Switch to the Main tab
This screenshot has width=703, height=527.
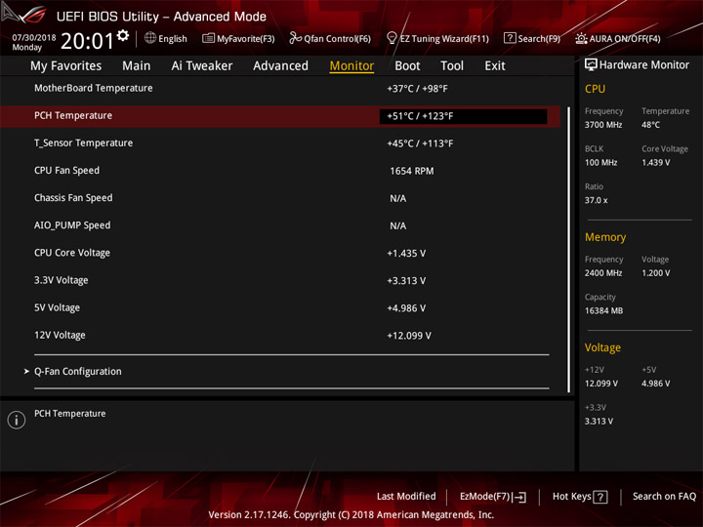[137, 66]
